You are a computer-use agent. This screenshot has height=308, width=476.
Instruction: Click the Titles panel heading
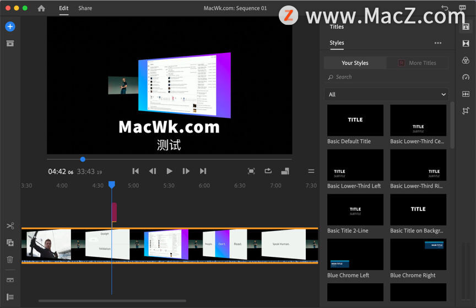click(337, 27)
